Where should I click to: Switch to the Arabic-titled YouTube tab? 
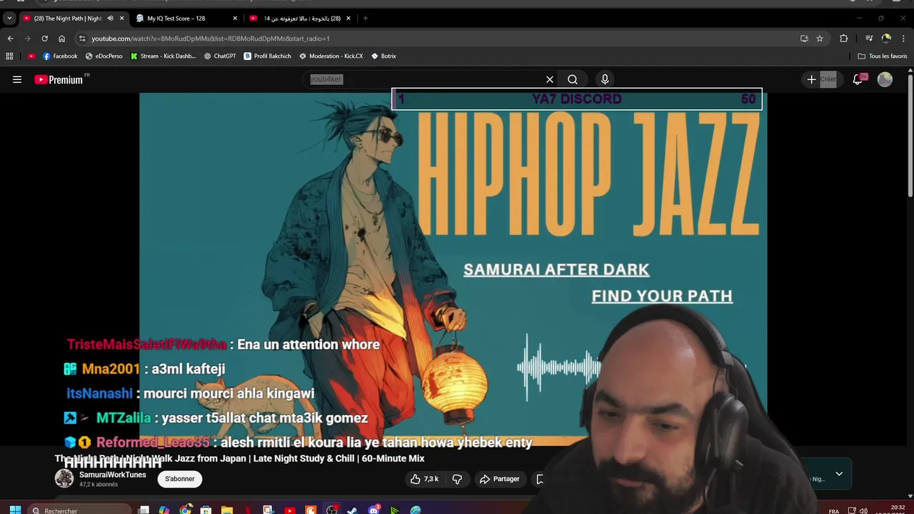[x=302, y=19]
